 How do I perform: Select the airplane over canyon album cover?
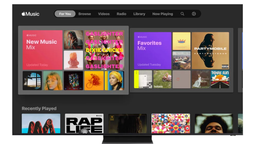pyautogui.click(x=182, y=60)
